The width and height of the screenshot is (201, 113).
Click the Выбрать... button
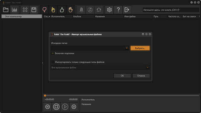pyautogui.click(x=140, y=48)
